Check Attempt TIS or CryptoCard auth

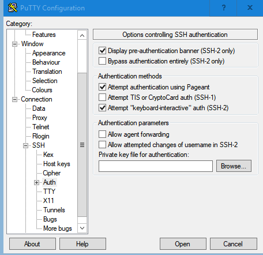click(102, 97)
